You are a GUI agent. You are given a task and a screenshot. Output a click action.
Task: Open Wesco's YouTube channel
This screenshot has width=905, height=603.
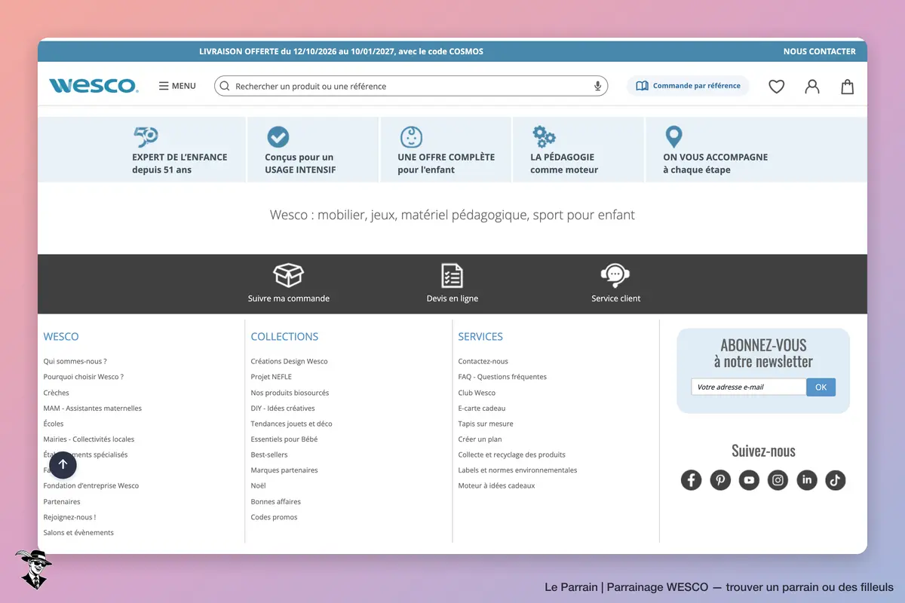tap(749, 480)
